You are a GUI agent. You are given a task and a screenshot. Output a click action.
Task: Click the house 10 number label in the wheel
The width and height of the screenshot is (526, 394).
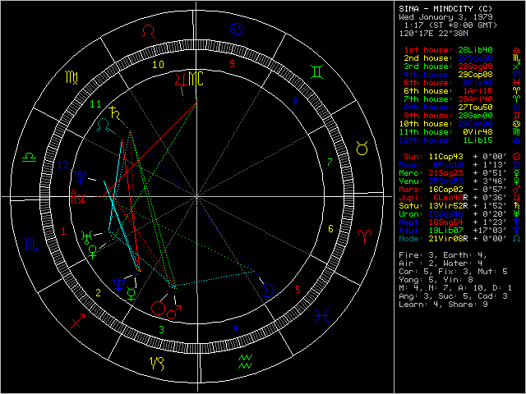pyautogui.click(x=158, y=64)
